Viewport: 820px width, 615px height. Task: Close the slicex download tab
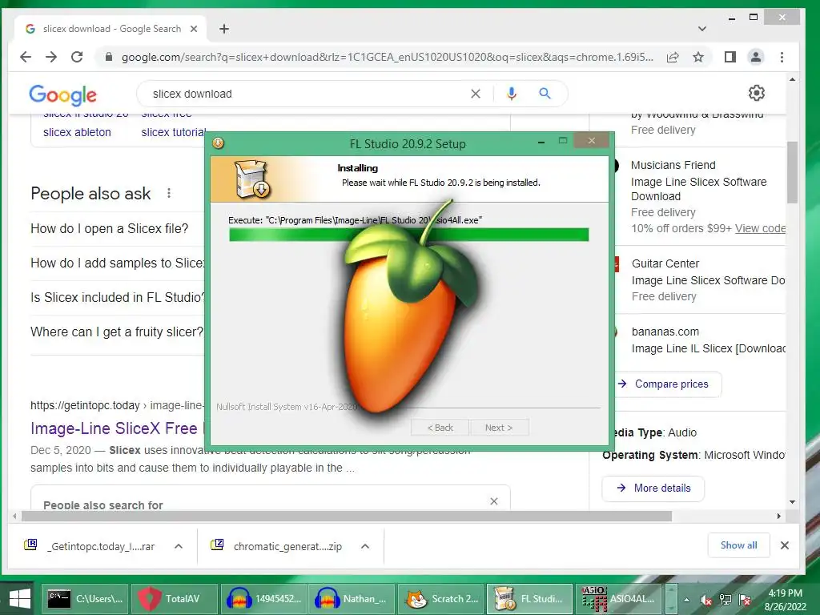pos(194,29)
